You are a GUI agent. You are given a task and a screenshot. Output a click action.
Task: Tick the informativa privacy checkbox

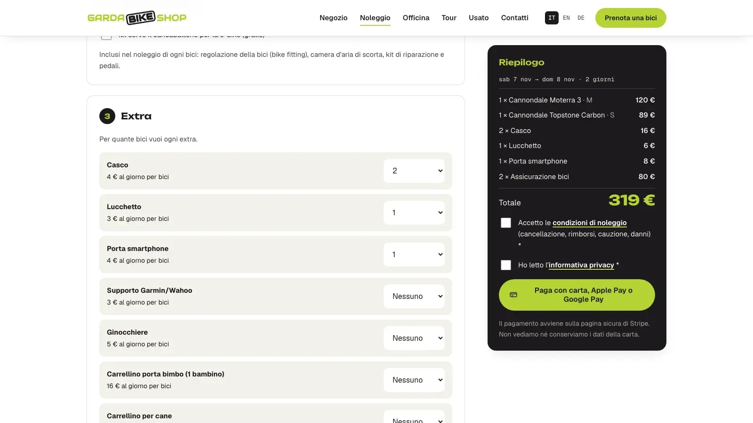(x=506, y=265)
